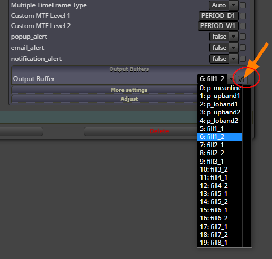Click the PERIOD_W1 value field
Screen dimensions: 272x259
[218, 26]
